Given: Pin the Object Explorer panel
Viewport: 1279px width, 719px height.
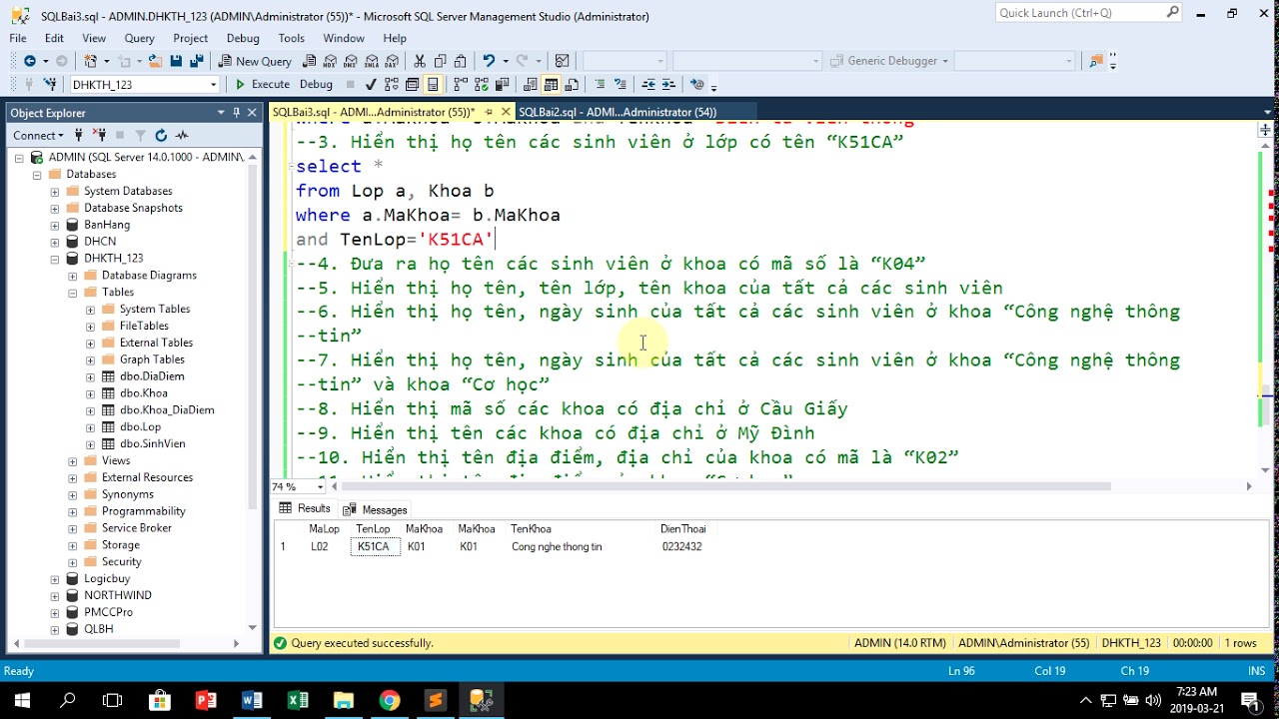Looking at the screenshot, I should pyautogui.click(x=238, y=113).
